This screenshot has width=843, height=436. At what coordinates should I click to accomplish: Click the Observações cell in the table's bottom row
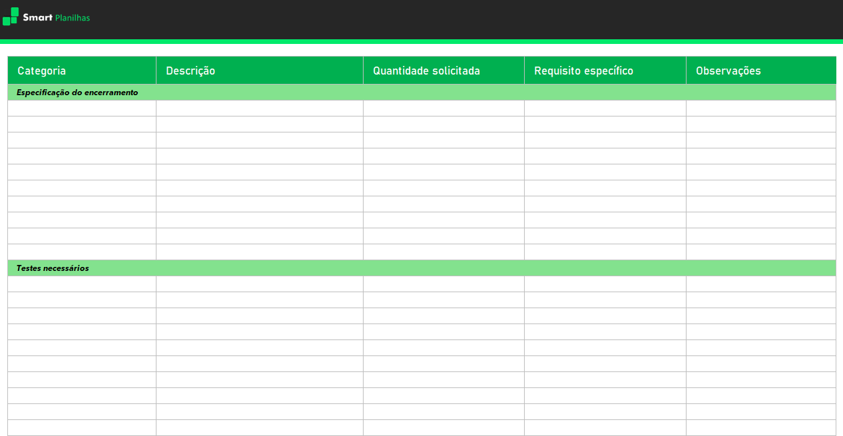[760, 427]
